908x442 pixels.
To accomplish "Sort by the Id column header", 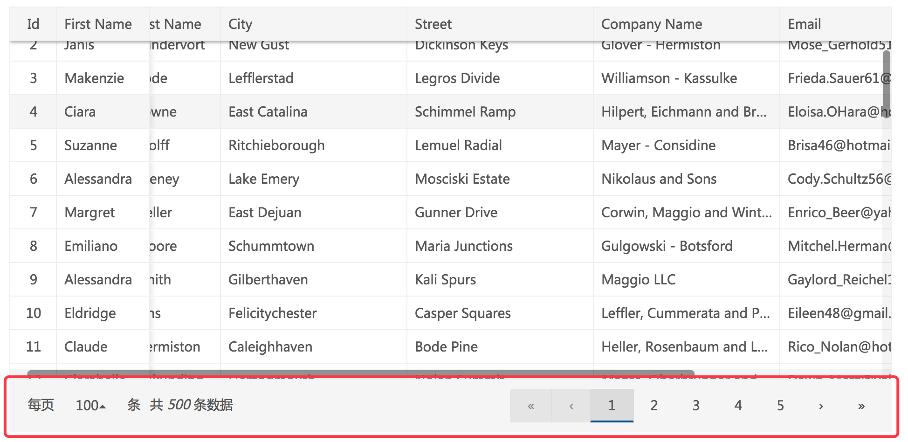I will [33, 24].
